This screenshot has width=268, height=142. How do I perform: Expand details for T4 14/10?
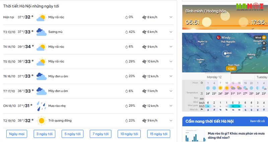tap(171, 47)
